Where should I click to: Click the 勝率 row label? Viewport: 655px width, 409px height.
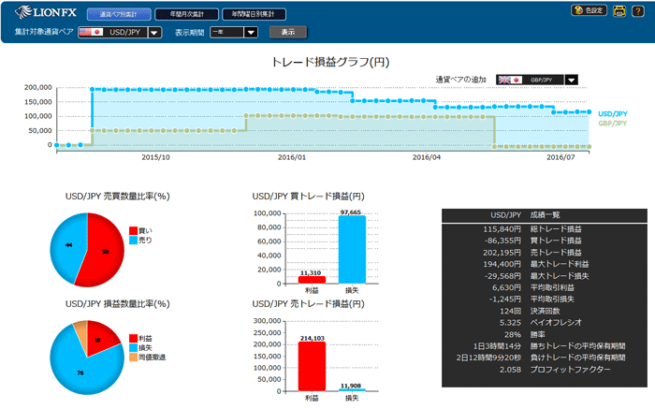(x=537, y=335)
